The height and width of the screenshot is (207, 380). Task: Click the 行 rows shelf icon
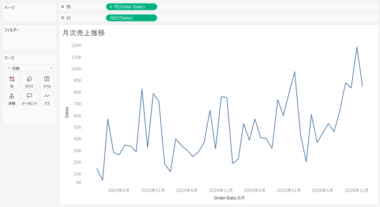point(63,18)
